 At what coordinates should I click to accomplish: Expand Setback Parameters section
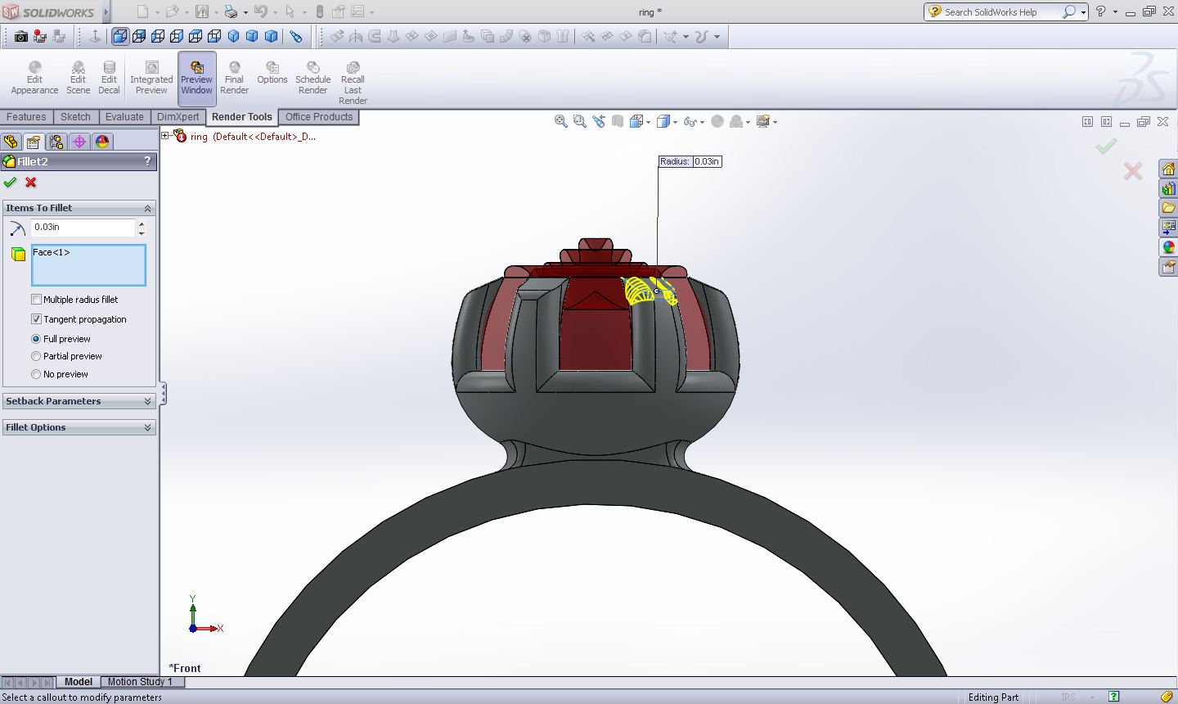(x=147, y=401)
